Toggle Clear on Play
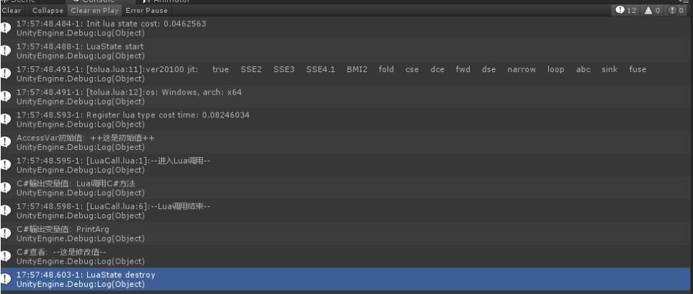This screenshot has width=693, height=294. 94,10
